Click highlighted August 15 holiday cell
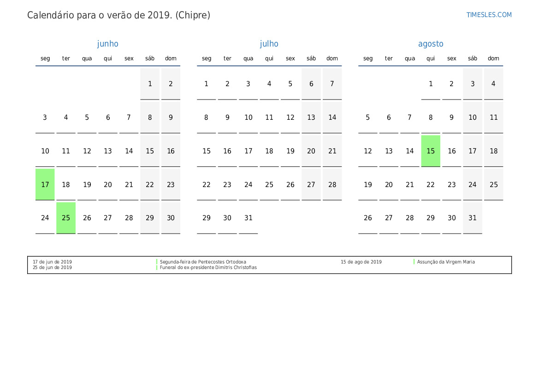Viewport: 539px width, 381px height. tap(431, 151)
